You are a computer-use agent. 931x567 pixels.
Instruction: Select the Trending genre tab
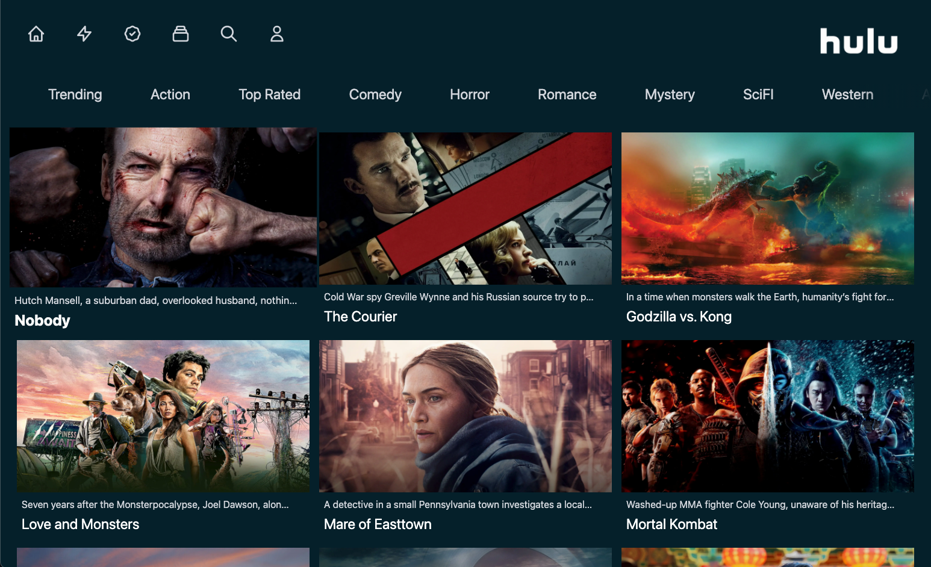pyautogui.click(x=75, y=94)
